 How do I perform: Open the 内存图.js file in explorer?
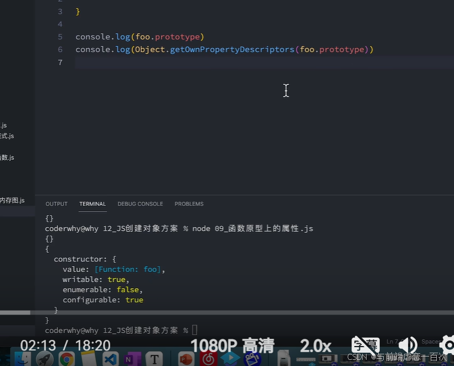coord(12,200)
